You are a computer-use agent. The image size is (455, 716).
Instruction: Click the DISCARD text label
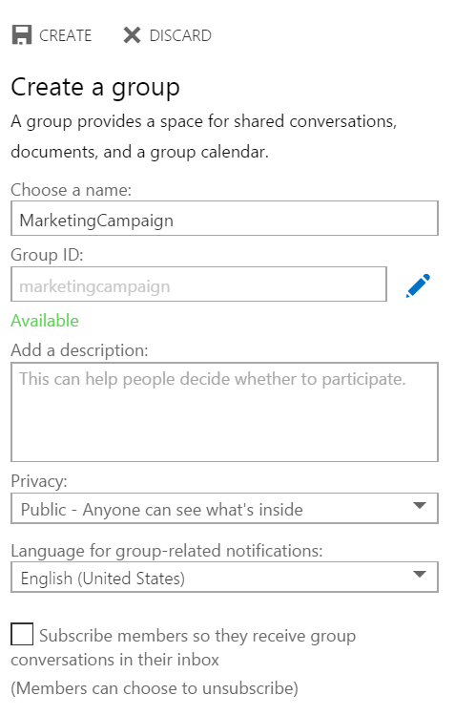click(x=180, y=35)
